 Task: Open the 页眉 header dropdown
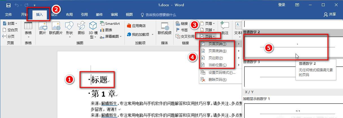(x=207, y=24)
